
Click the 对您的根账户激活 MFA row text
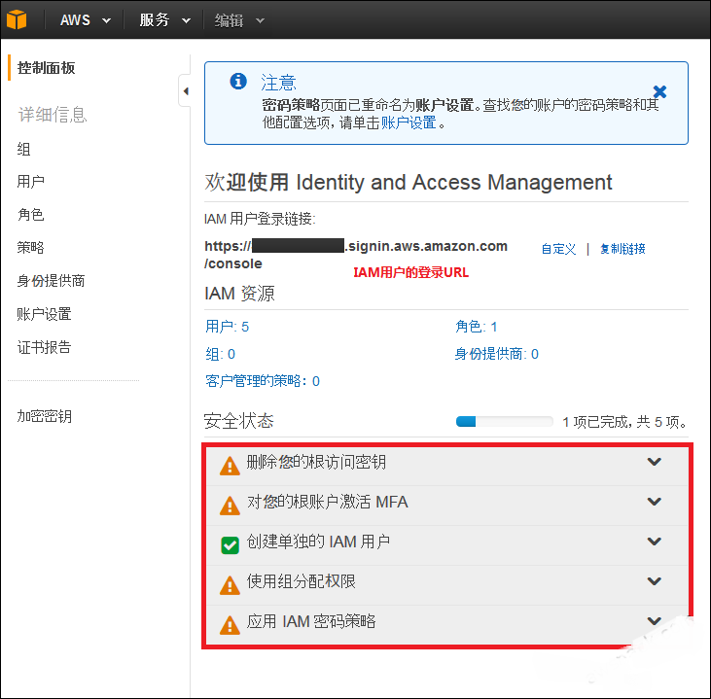click(327, 502)
